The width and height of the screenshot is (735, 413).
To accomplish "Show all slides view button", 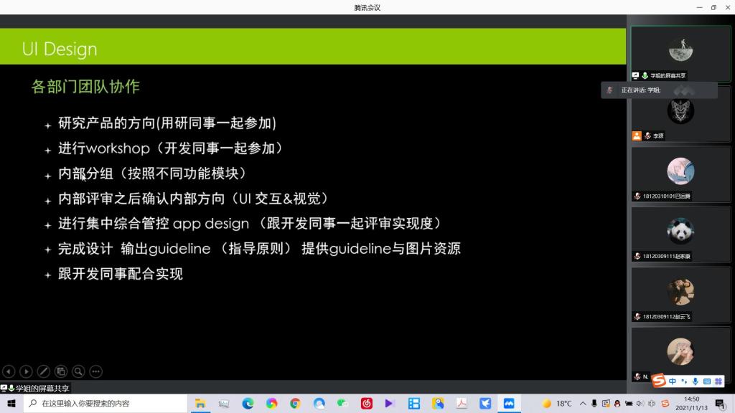I will coord(61,371).
